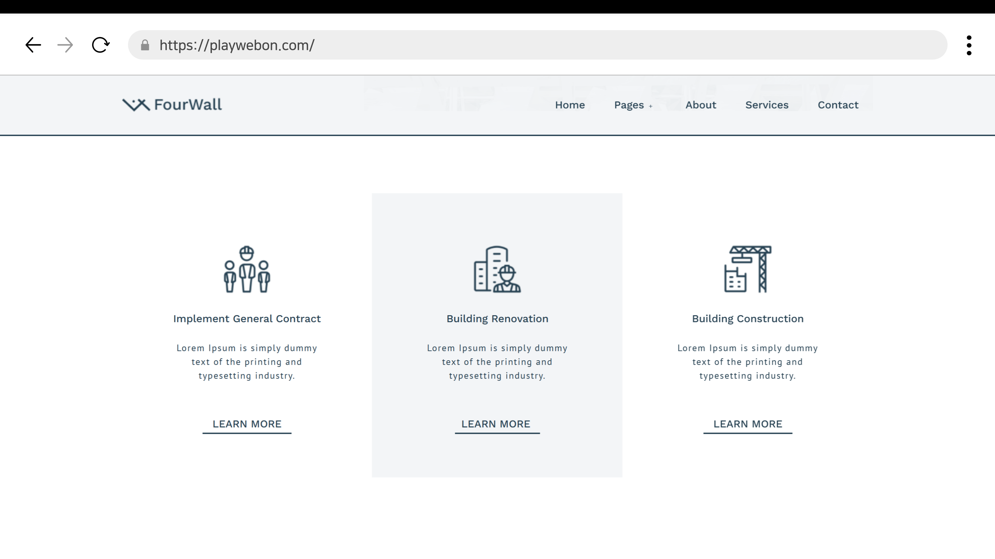
Task: Click the construction workers team icon
Action: (x=247, y=269)
